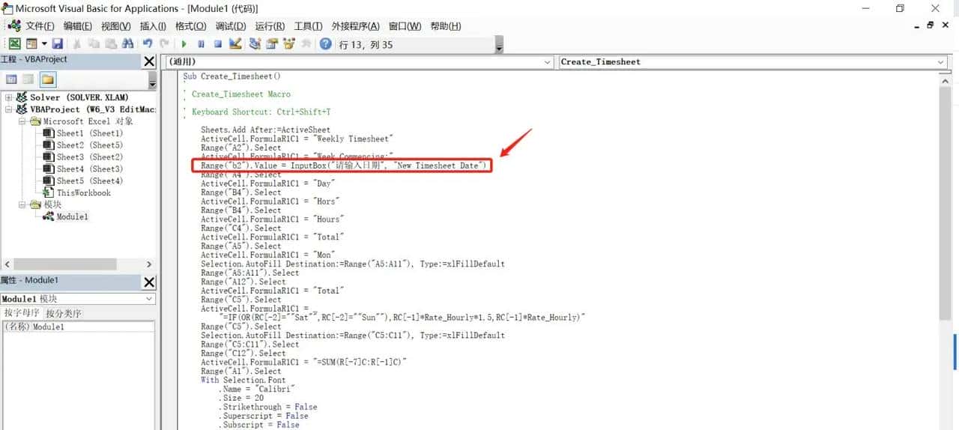Open the Project Explorer toolbar icon
This screenshot has height=430, width=959.
(x=255, y=44)
